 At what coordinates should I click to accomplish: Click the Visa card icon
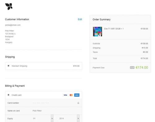pyautogui.click(x=65, y=95)
